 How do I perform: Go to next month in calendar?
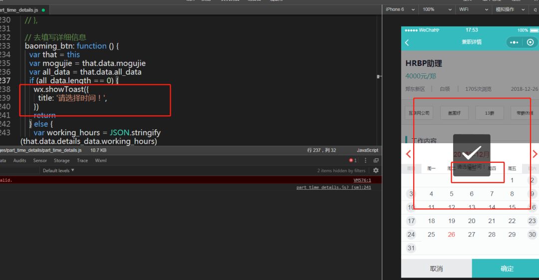tap(535, 154)
